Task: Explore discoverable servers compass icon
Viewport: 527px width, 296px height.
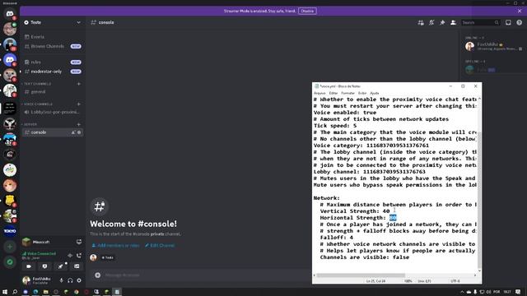Action: point(10,261)
